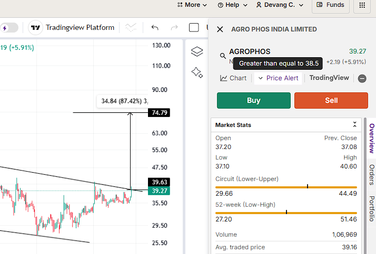Image resolution: width=376 pixels, height=254 pixels.
Task: Switch to the Portfolio side tab
Action: (x=371, y=208)
